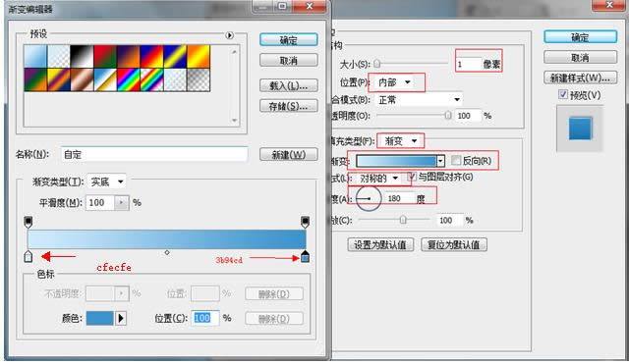
Task: Open the 渐变类型 dropdown showing 实底
Action: click(x=106, y=182)
